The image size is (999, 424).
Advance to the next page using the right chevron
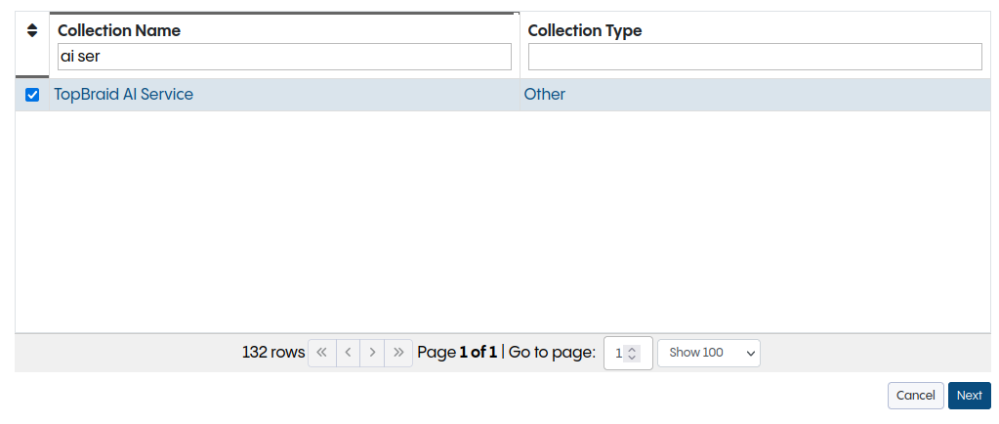(373, 353)
